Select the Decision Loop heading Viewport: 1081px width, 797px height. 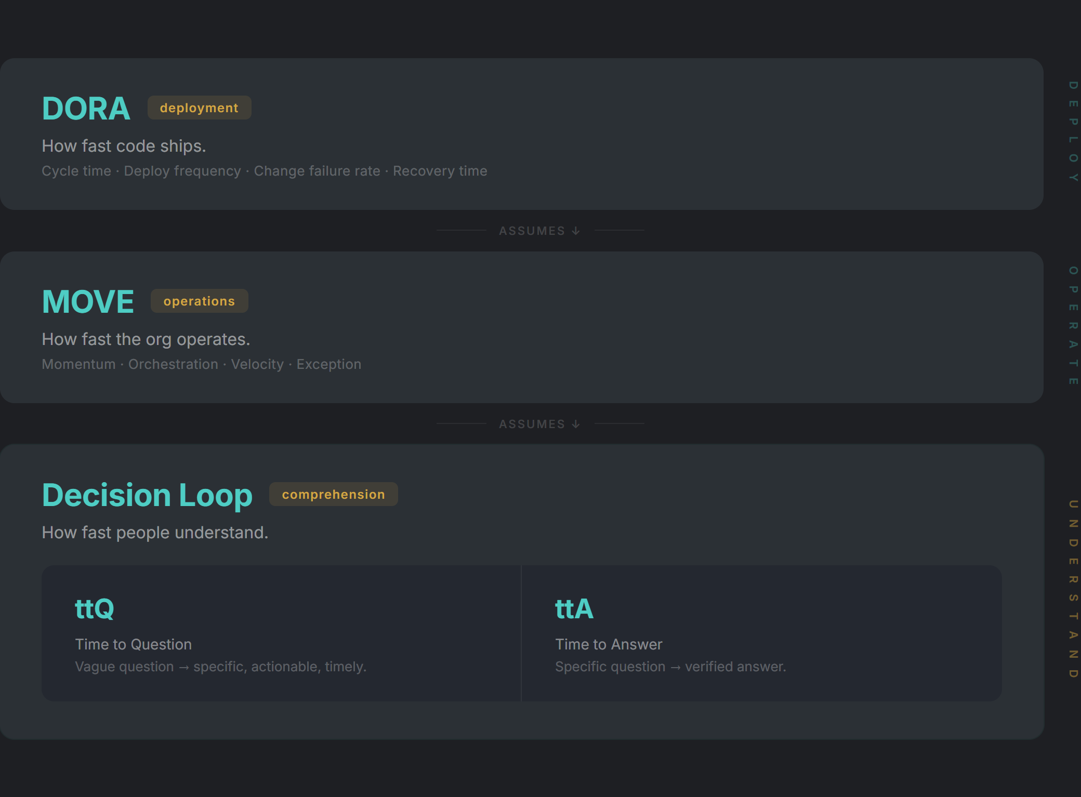click(x=147, y=495)
